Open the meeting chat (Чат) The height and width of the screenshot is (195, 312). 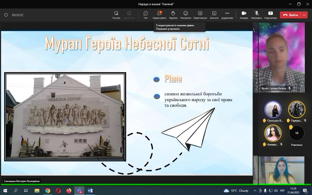pos(146,15)
